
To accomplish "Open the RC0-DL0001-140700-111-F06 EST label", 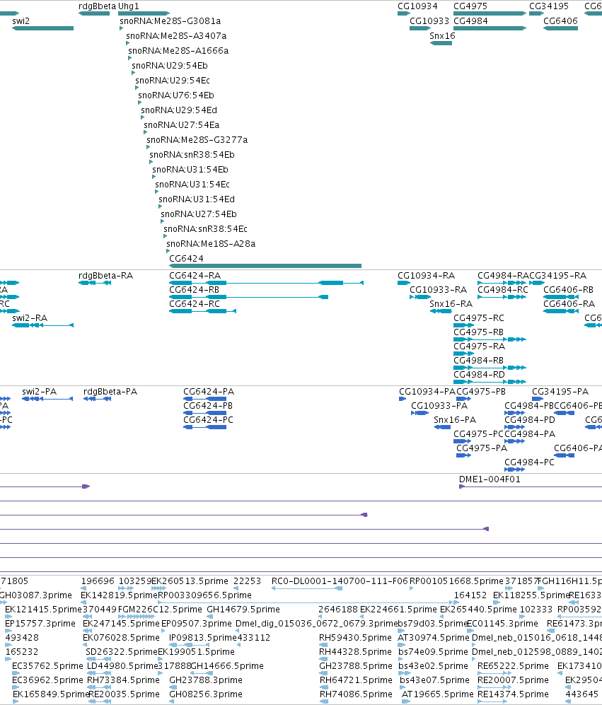I will pos(340,581).
